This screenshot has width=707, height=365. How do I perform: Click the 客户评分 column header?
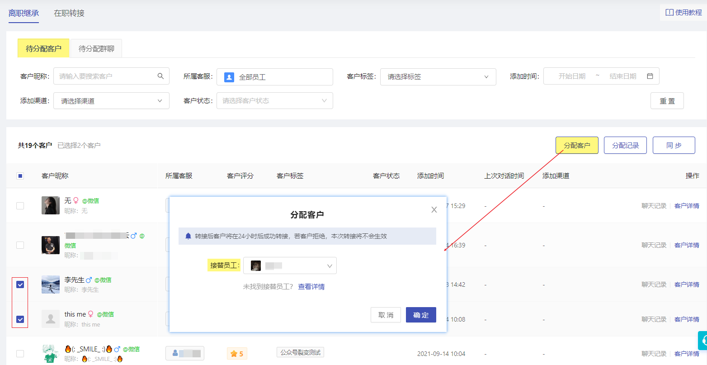pos(240,175)
